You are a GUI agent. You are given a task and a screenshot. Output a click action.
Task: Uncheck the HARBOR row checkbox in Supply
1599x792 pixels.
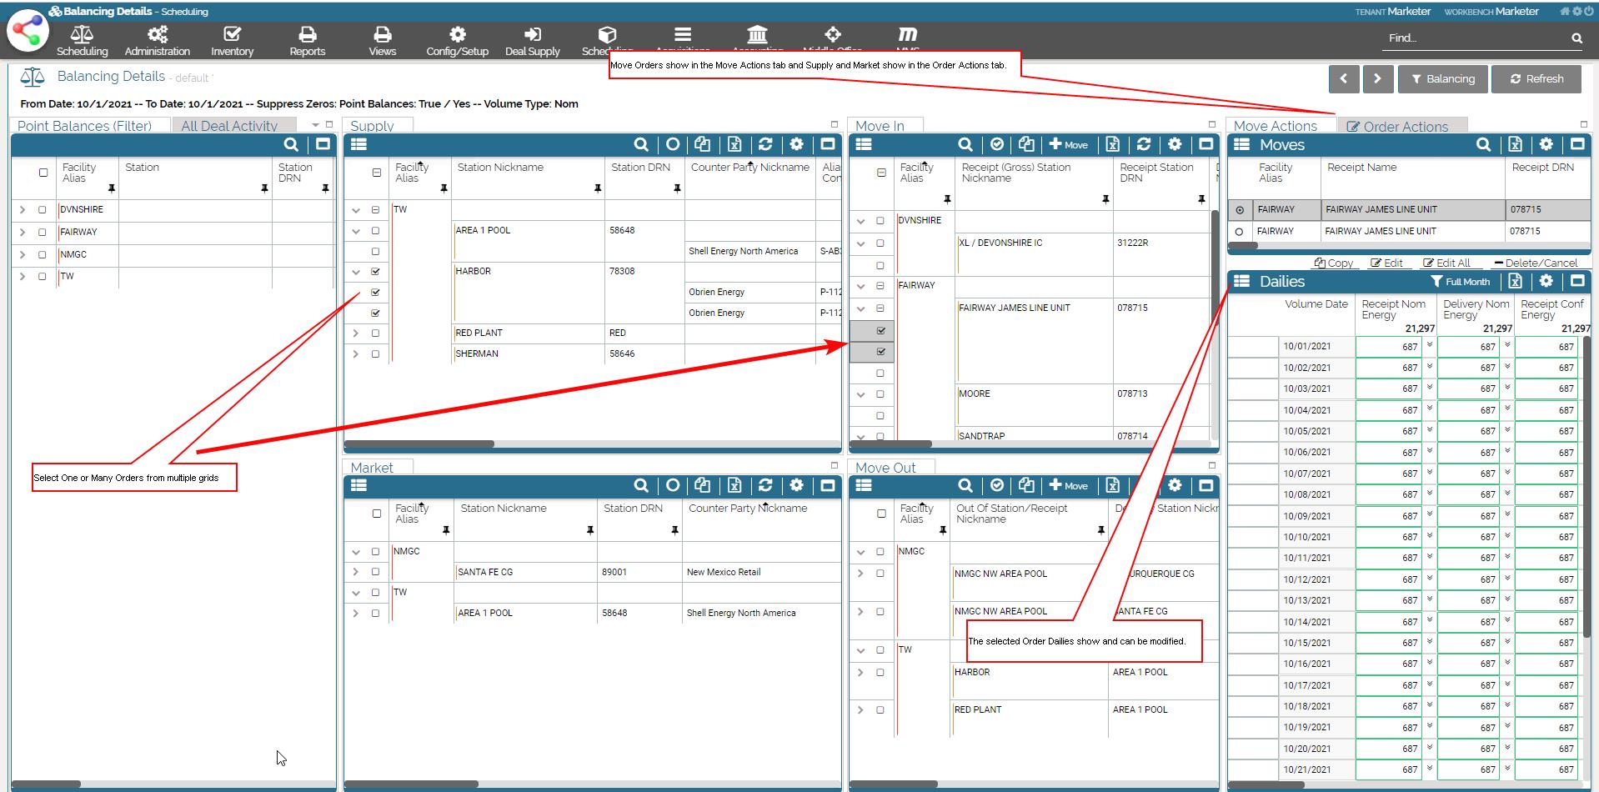click(x=375, y=272)
